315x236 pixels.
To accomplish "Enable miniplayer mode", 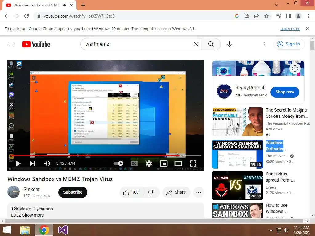I will click(164, 163).
